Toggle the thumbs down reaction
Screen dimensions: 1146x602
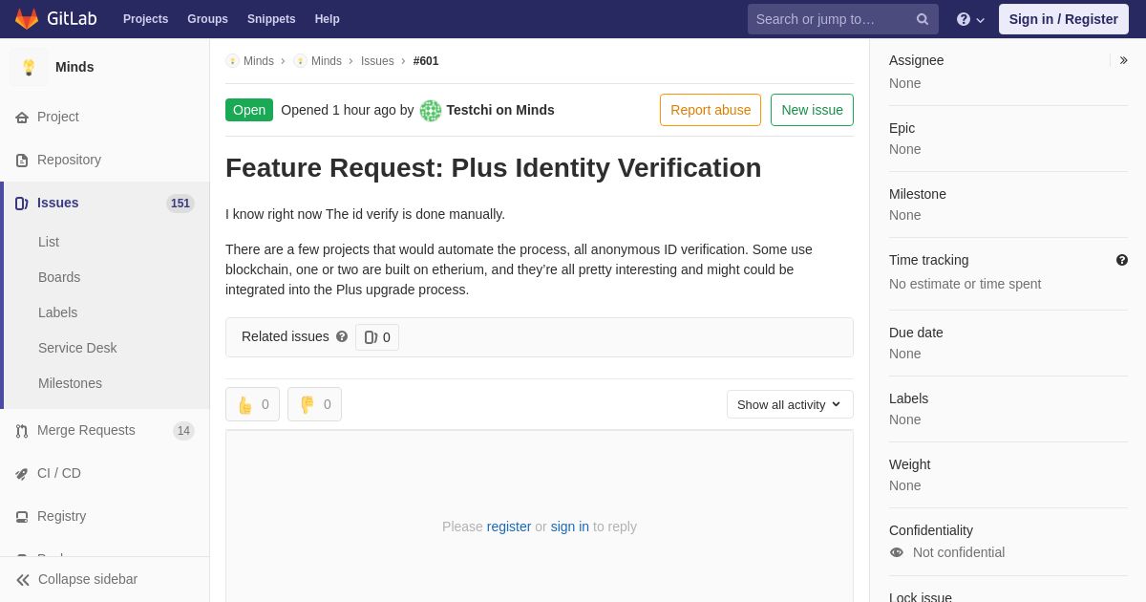(x=314, y=404)
